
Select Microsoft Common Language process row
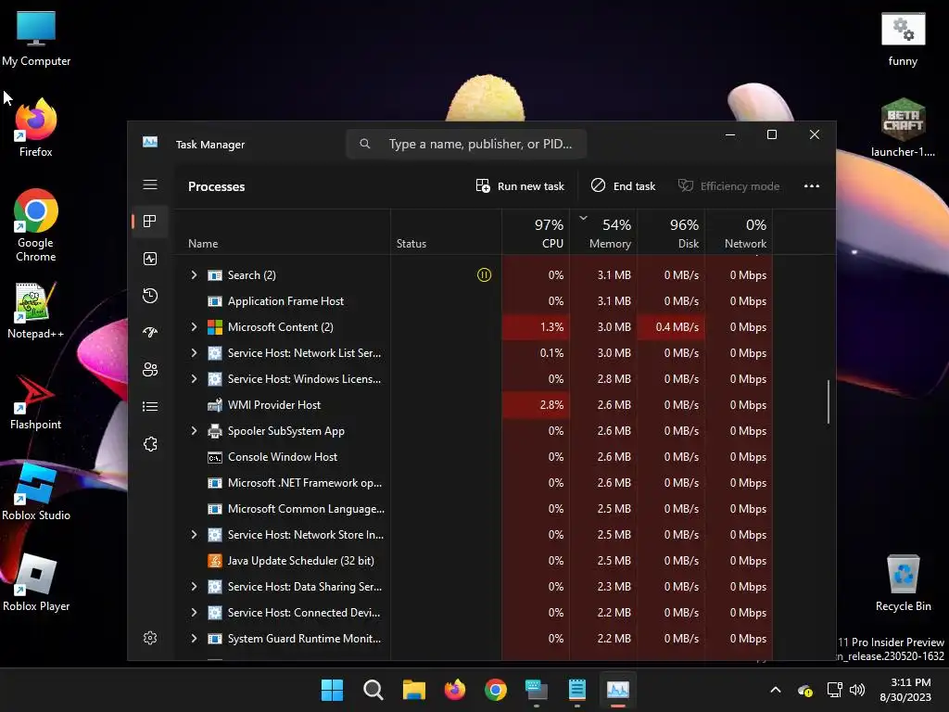pos(474,509)
